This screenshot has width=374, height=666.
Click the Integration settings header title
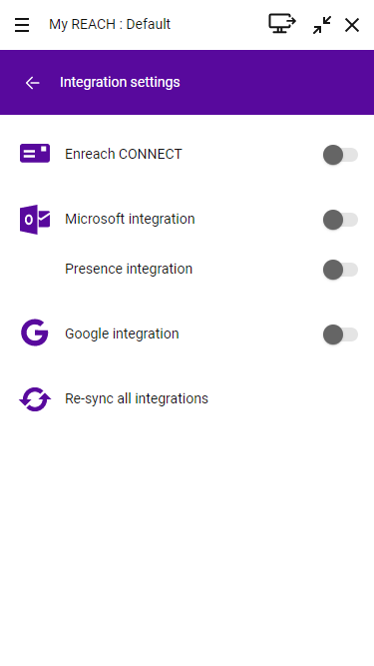(x=120, y=83)
